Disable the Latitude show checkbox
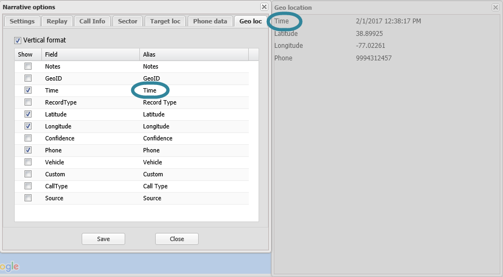This screenshot has height=277, width=503. (28, 114)
